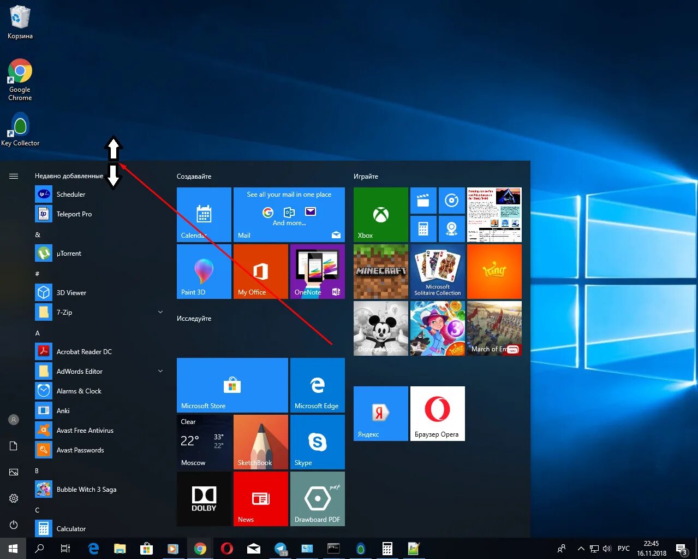Screen dimensions: 698x559
Task: Click the letter "A" app list header
Action: coord(37,333)
